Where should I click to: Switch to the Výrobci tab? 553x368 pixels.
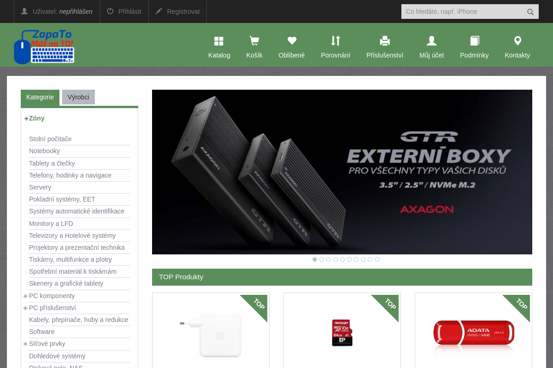[78, 97]
